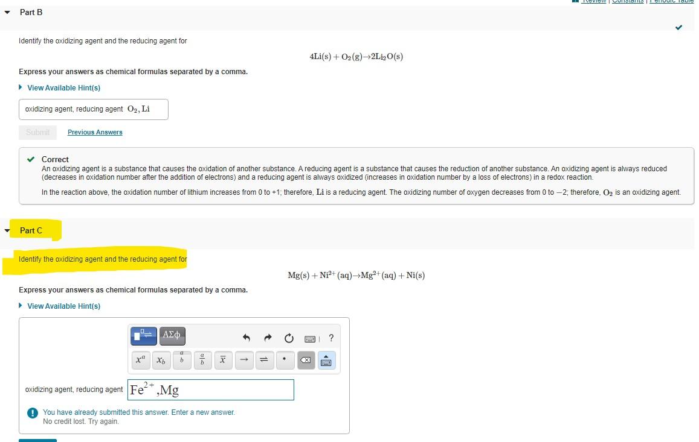Collapse Part C section arrow
699x442 pixels.
click(7, 230)
